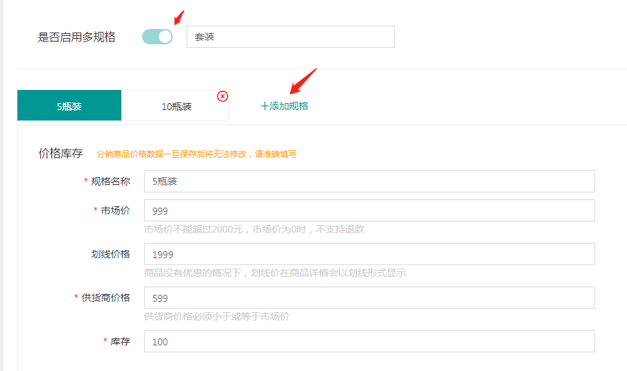Click the 是否启用多规格 label text
Image resolution: width=627 pixels, height=371 pixels.
coord(76,37)
